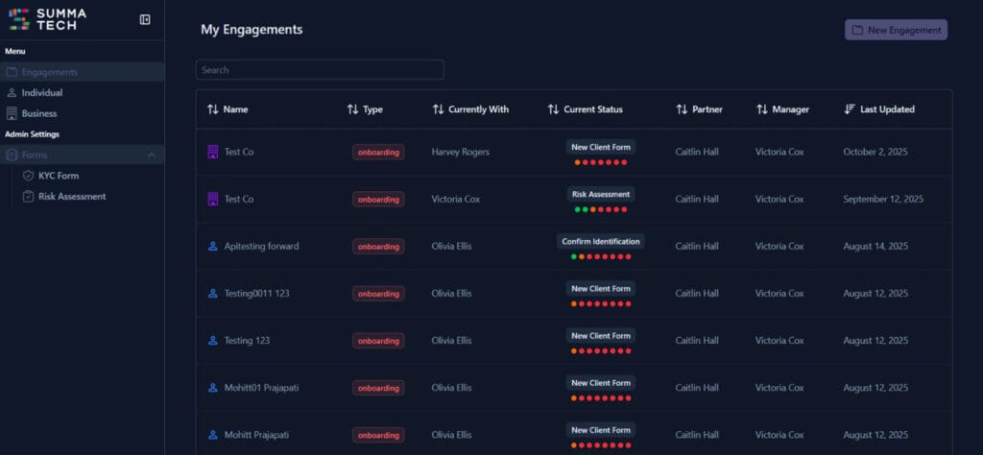Click the person icon beside Apitesting forward
Screen dimensions: 983x455
[x=213, y=247]
